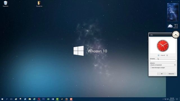The image size is (180, 101).
Task: Launch Word from the taskbar
Action: pos(53,99)
